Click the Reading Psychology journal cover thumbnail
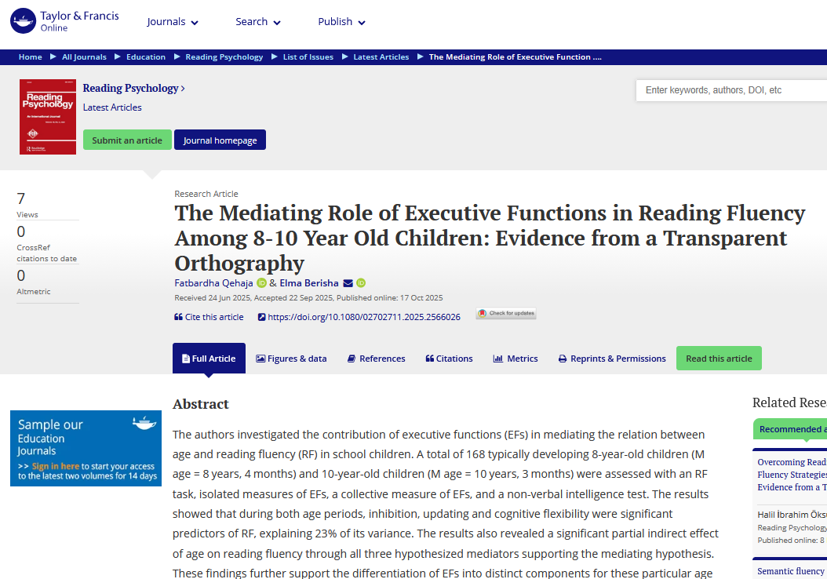The width and height of the screenshot is (827, 579). tap(48, 116)
